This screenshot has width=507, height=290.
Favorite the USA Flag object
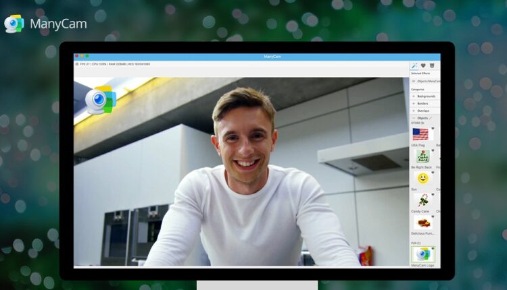point(433,128)
